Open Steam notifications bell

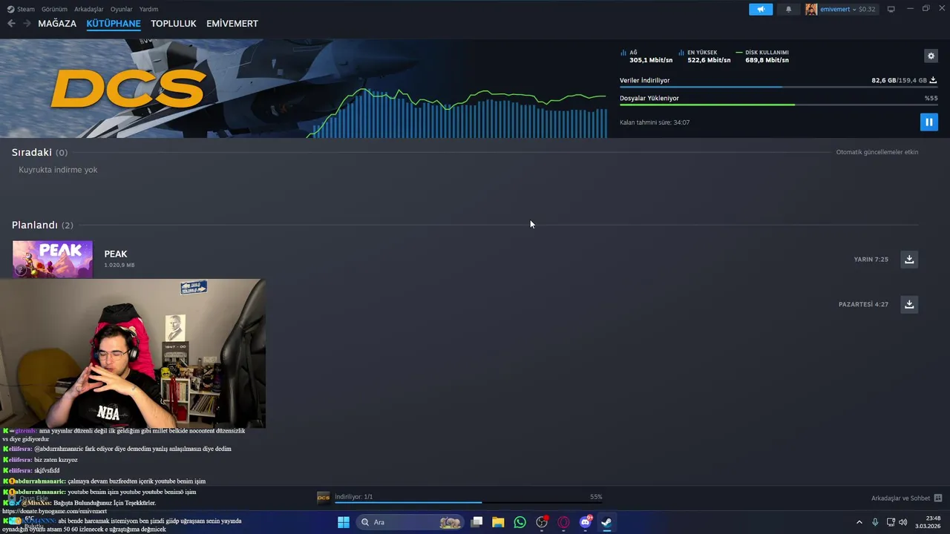tap(788, 9)
